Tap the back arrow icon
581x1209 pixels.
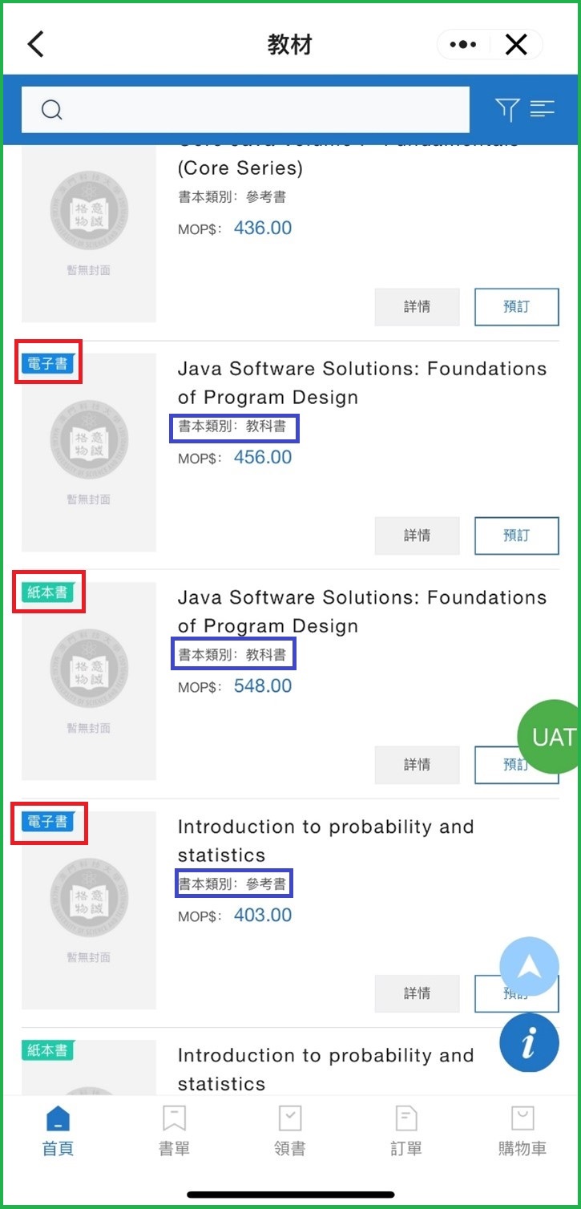coord(36,45)
